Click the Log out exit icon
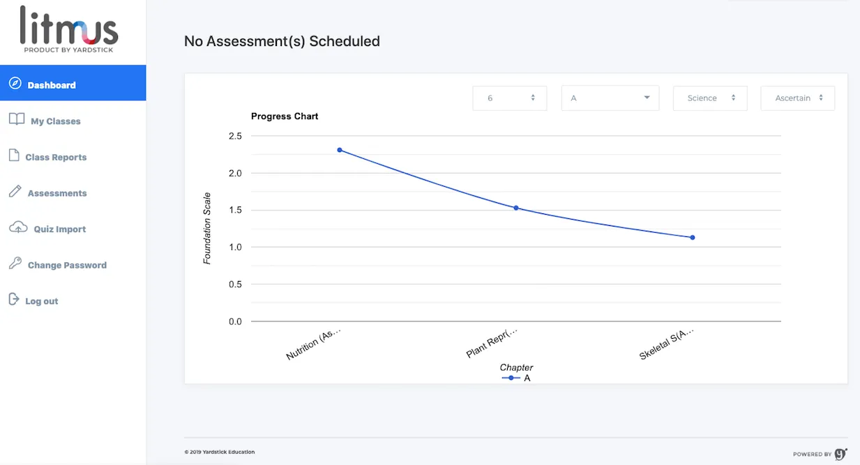Viewport: 860px width, 465px height. coord(14,300)
